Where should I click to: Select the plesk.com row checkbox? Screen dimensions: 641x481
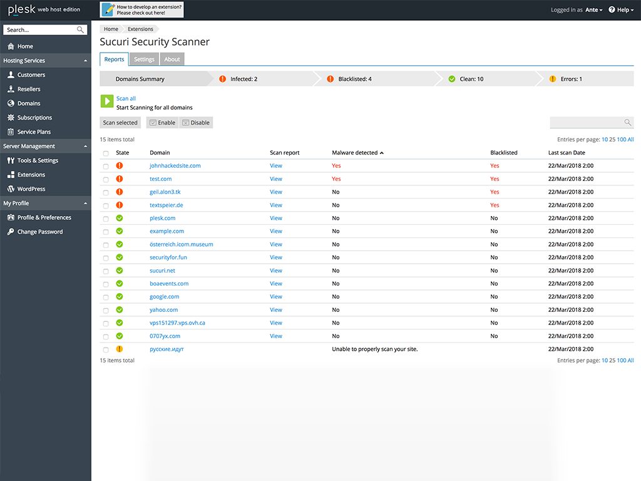(106, 219)
